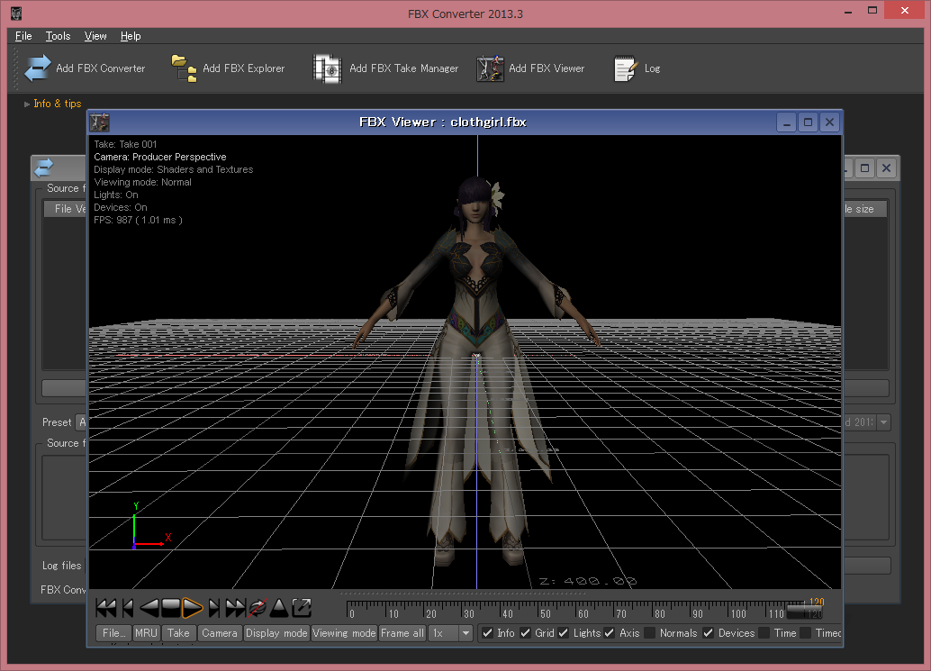
Task: Step forward one frame
Action: click(214, 607)
